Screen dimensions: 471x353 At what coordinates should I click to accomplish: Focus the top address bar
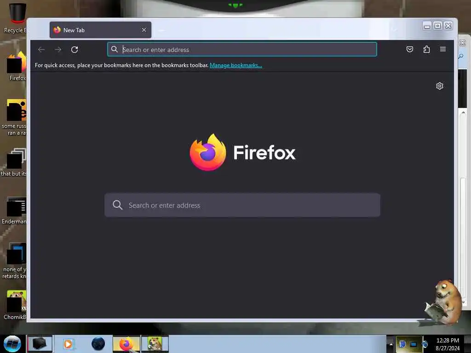pyautogui.click(x=242, y=50)
